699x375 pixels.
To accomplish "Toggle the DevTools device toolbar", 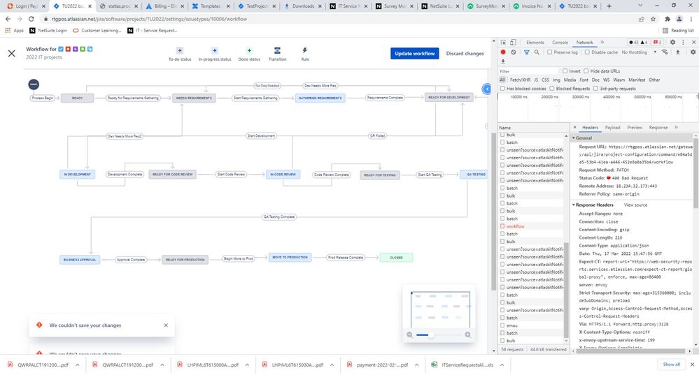I will 513,43.
